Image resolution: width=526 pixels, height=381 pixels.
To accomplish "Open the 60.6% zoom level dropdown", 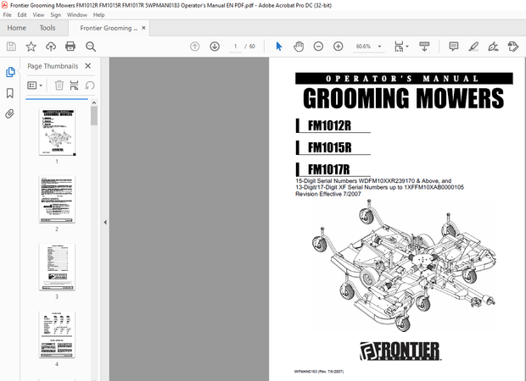I will coord(378,47).
